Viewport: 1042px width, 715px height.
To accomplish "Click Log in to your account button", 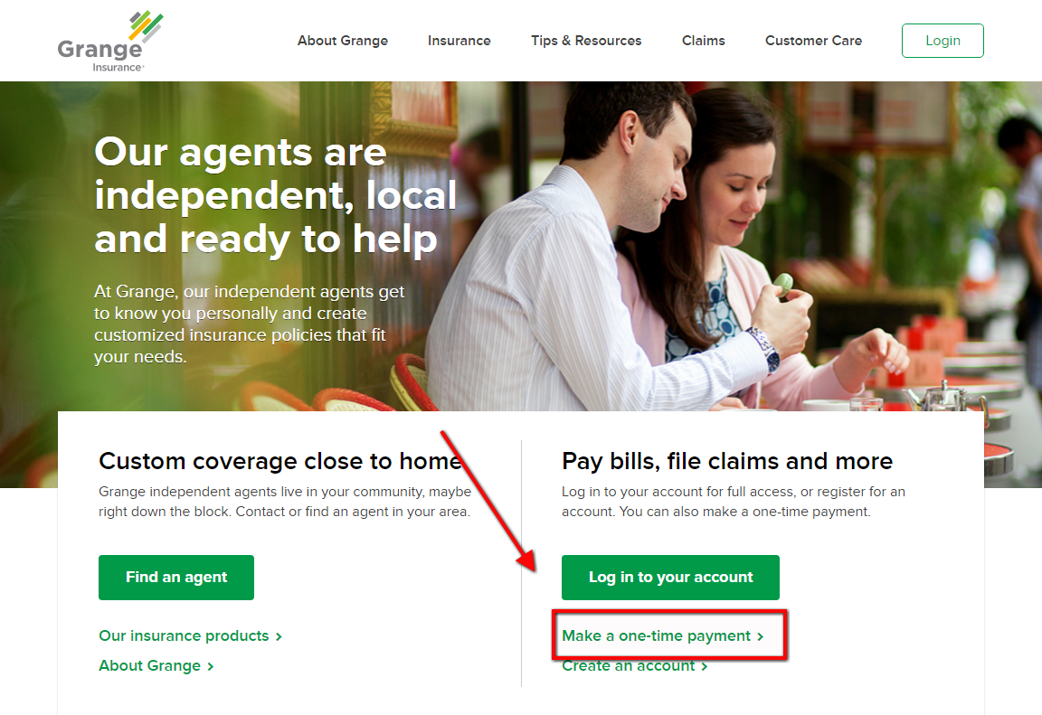I will (x=670, y=578).
